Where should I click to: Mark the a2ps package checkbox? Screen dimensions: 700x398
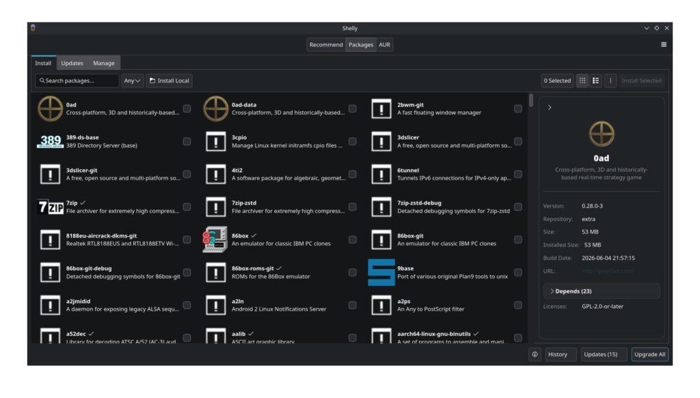coord(518,305)
